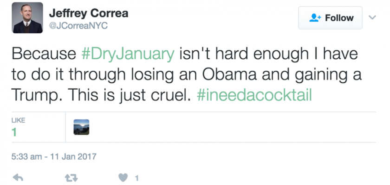Show who liked via green count 1
The image size is (390, 185).
tap(14, 132)
